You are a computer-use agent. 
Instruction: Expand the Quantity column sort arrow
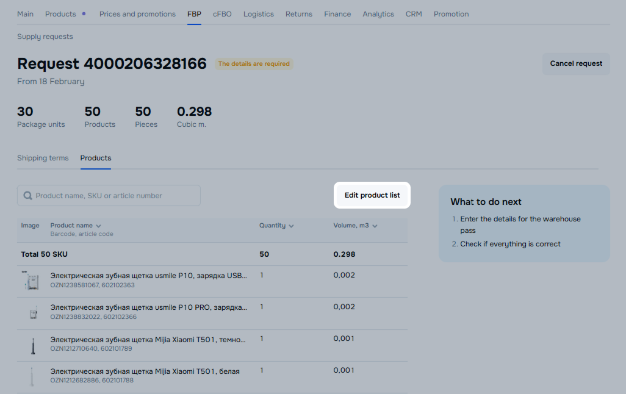(x=291, y=226)
